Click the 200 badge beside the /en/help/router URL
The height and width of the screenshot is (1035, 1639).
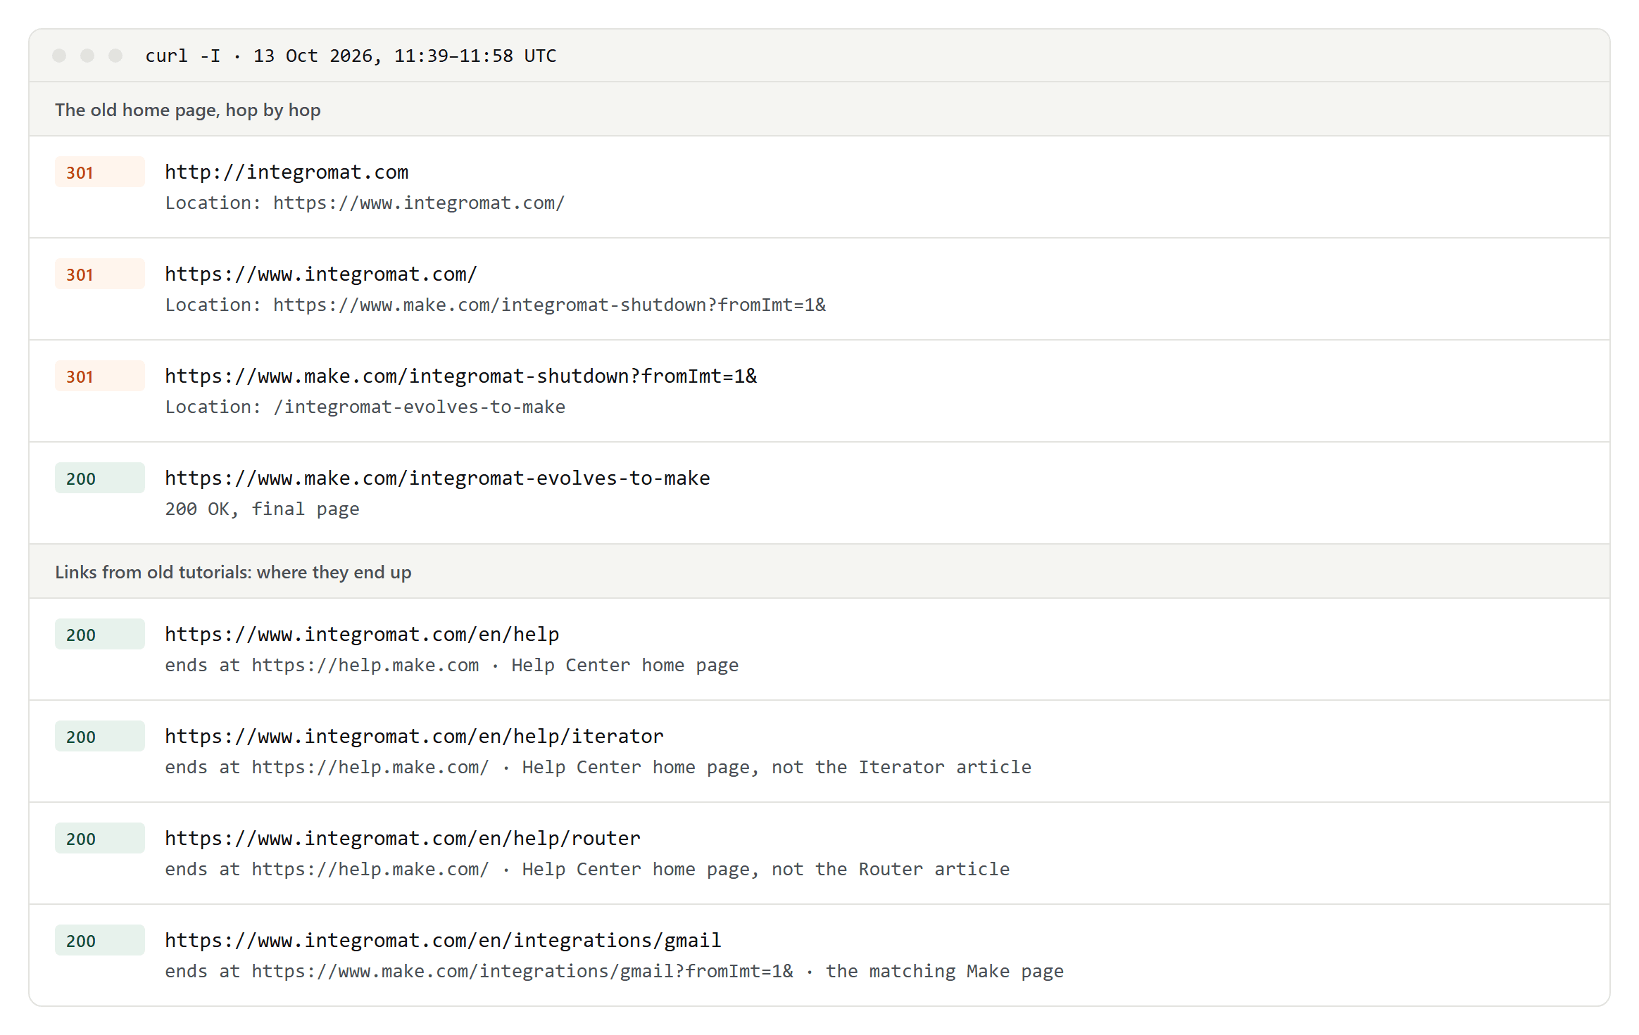pos(100,839)
